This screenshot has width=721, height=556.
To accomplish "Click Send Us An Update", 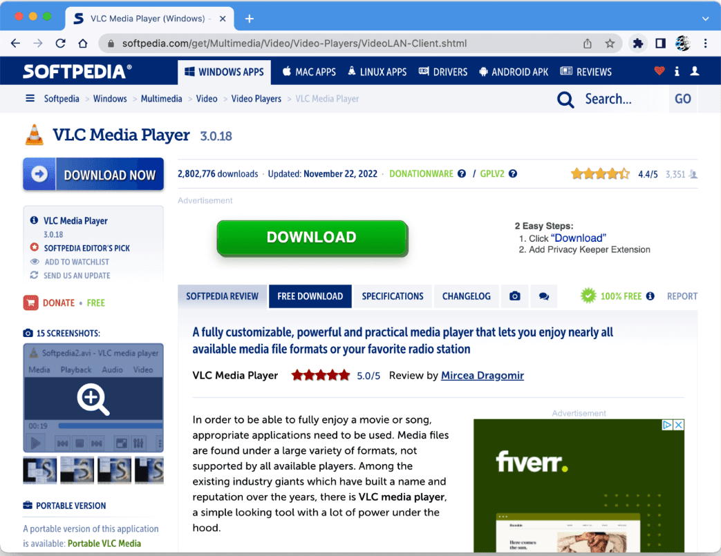I will coord(77,276).
